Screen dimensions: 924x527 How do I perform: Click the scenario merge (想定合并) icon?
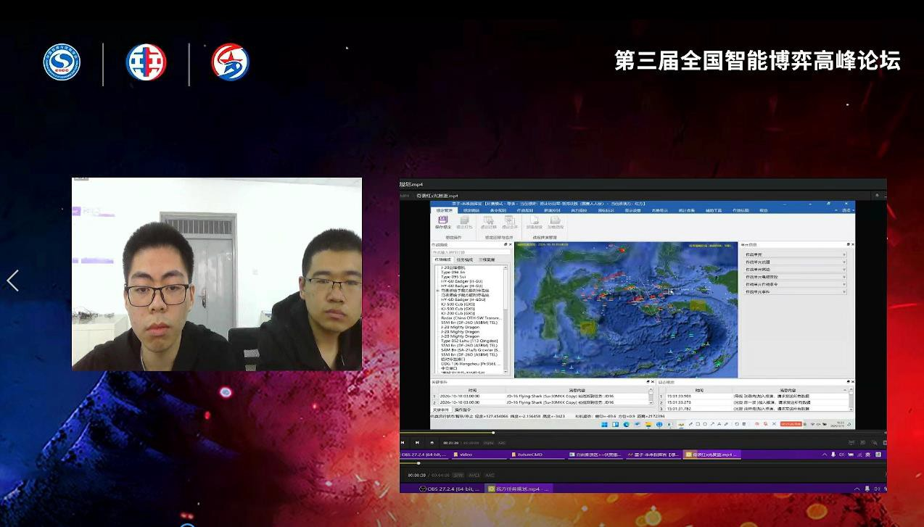pos(510,222)
